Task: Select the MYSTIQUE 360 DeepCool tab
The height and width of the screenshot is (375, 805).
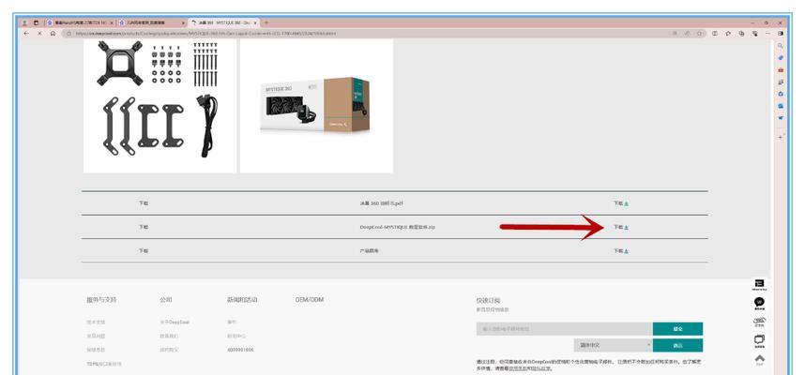Action: (223, 23)
